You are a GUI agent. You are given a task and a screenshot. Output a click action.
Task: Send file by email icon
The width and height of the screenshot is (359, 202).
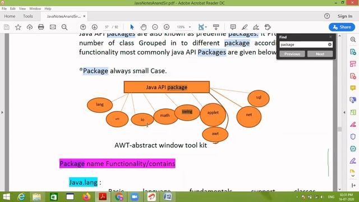(53, 27)
